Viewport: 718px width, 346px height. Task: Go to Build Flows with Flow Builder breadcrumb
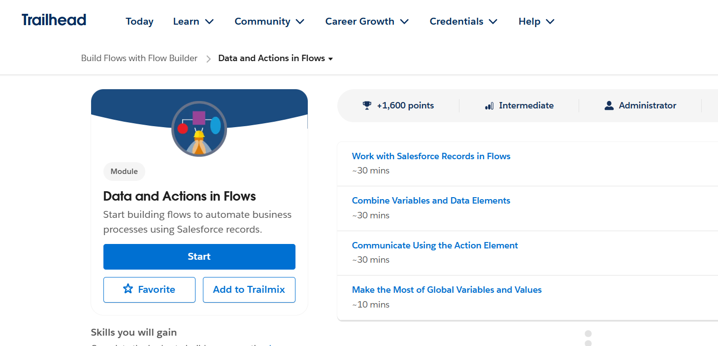(x=139, y=58)
